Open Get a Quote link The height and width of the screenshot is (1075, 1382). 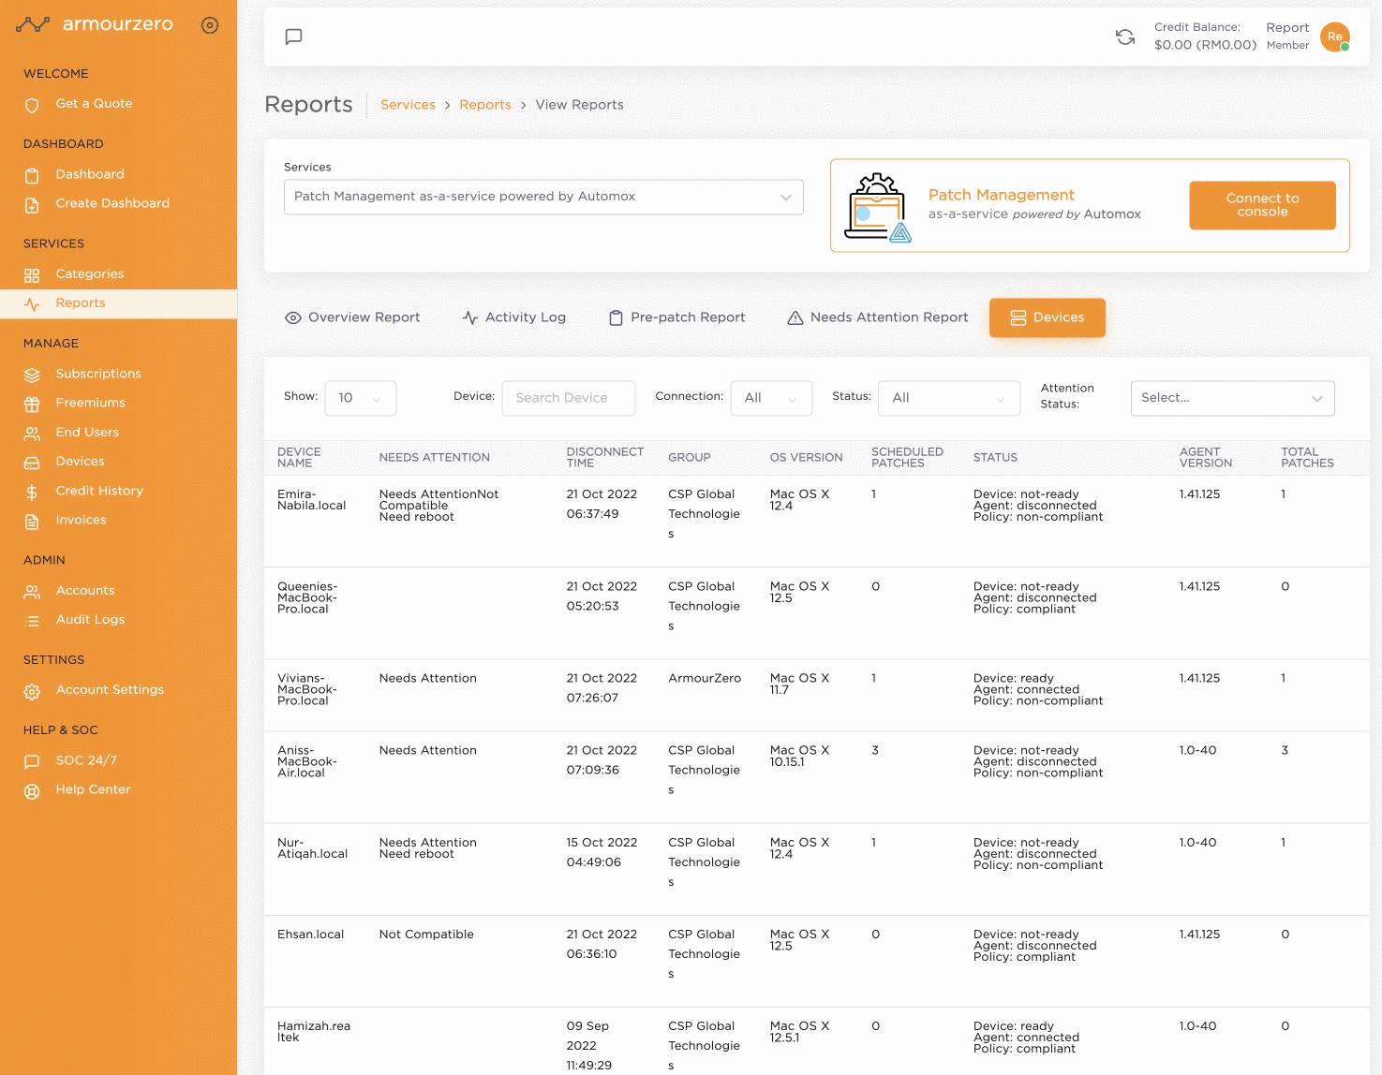pos(94,104)
